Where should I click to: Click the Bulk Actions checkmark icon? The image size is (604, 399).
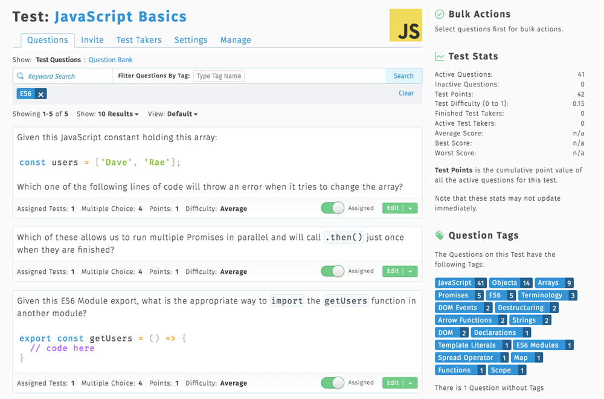(x=440, y=15)
